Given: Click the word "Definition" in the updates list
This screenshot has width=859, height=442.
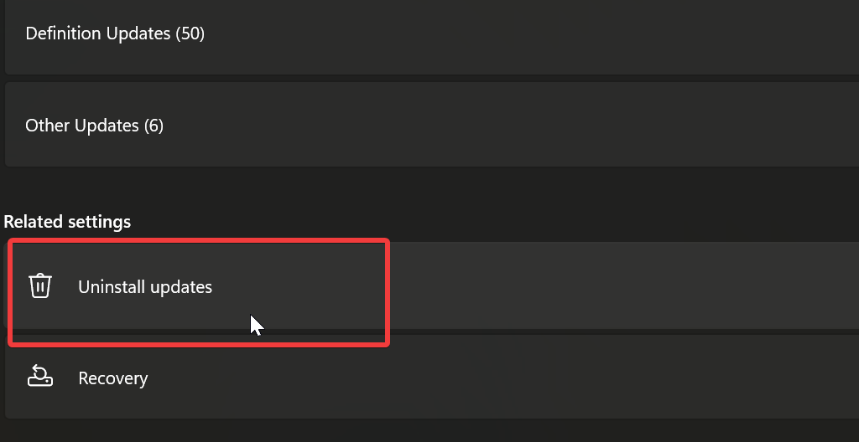Looking at the screenshot, I should coord(60,34).
